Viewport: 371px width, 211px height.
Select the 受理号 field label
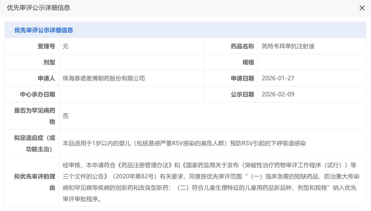pyautogui.click(x=46, y=46)
